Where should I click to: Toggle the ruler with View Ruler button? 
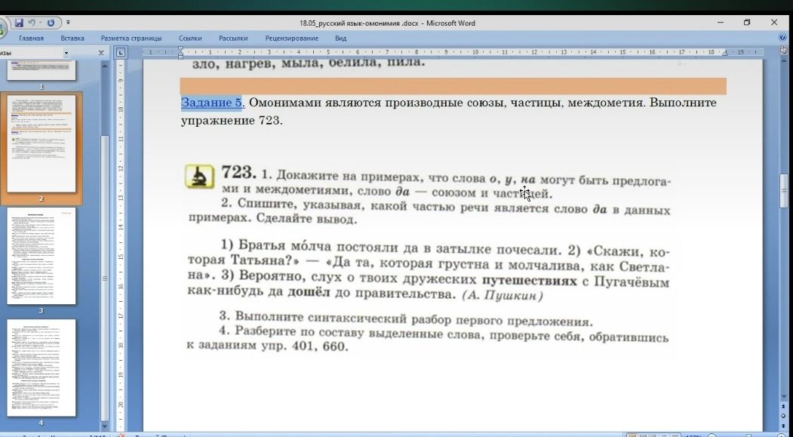pyautogui.click(x=784, y=51)
